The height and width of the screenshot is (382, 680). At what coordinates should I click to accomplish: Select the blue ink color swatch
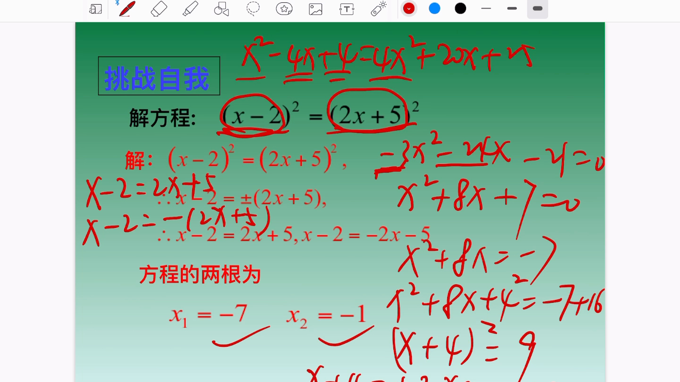pos(434,8)
